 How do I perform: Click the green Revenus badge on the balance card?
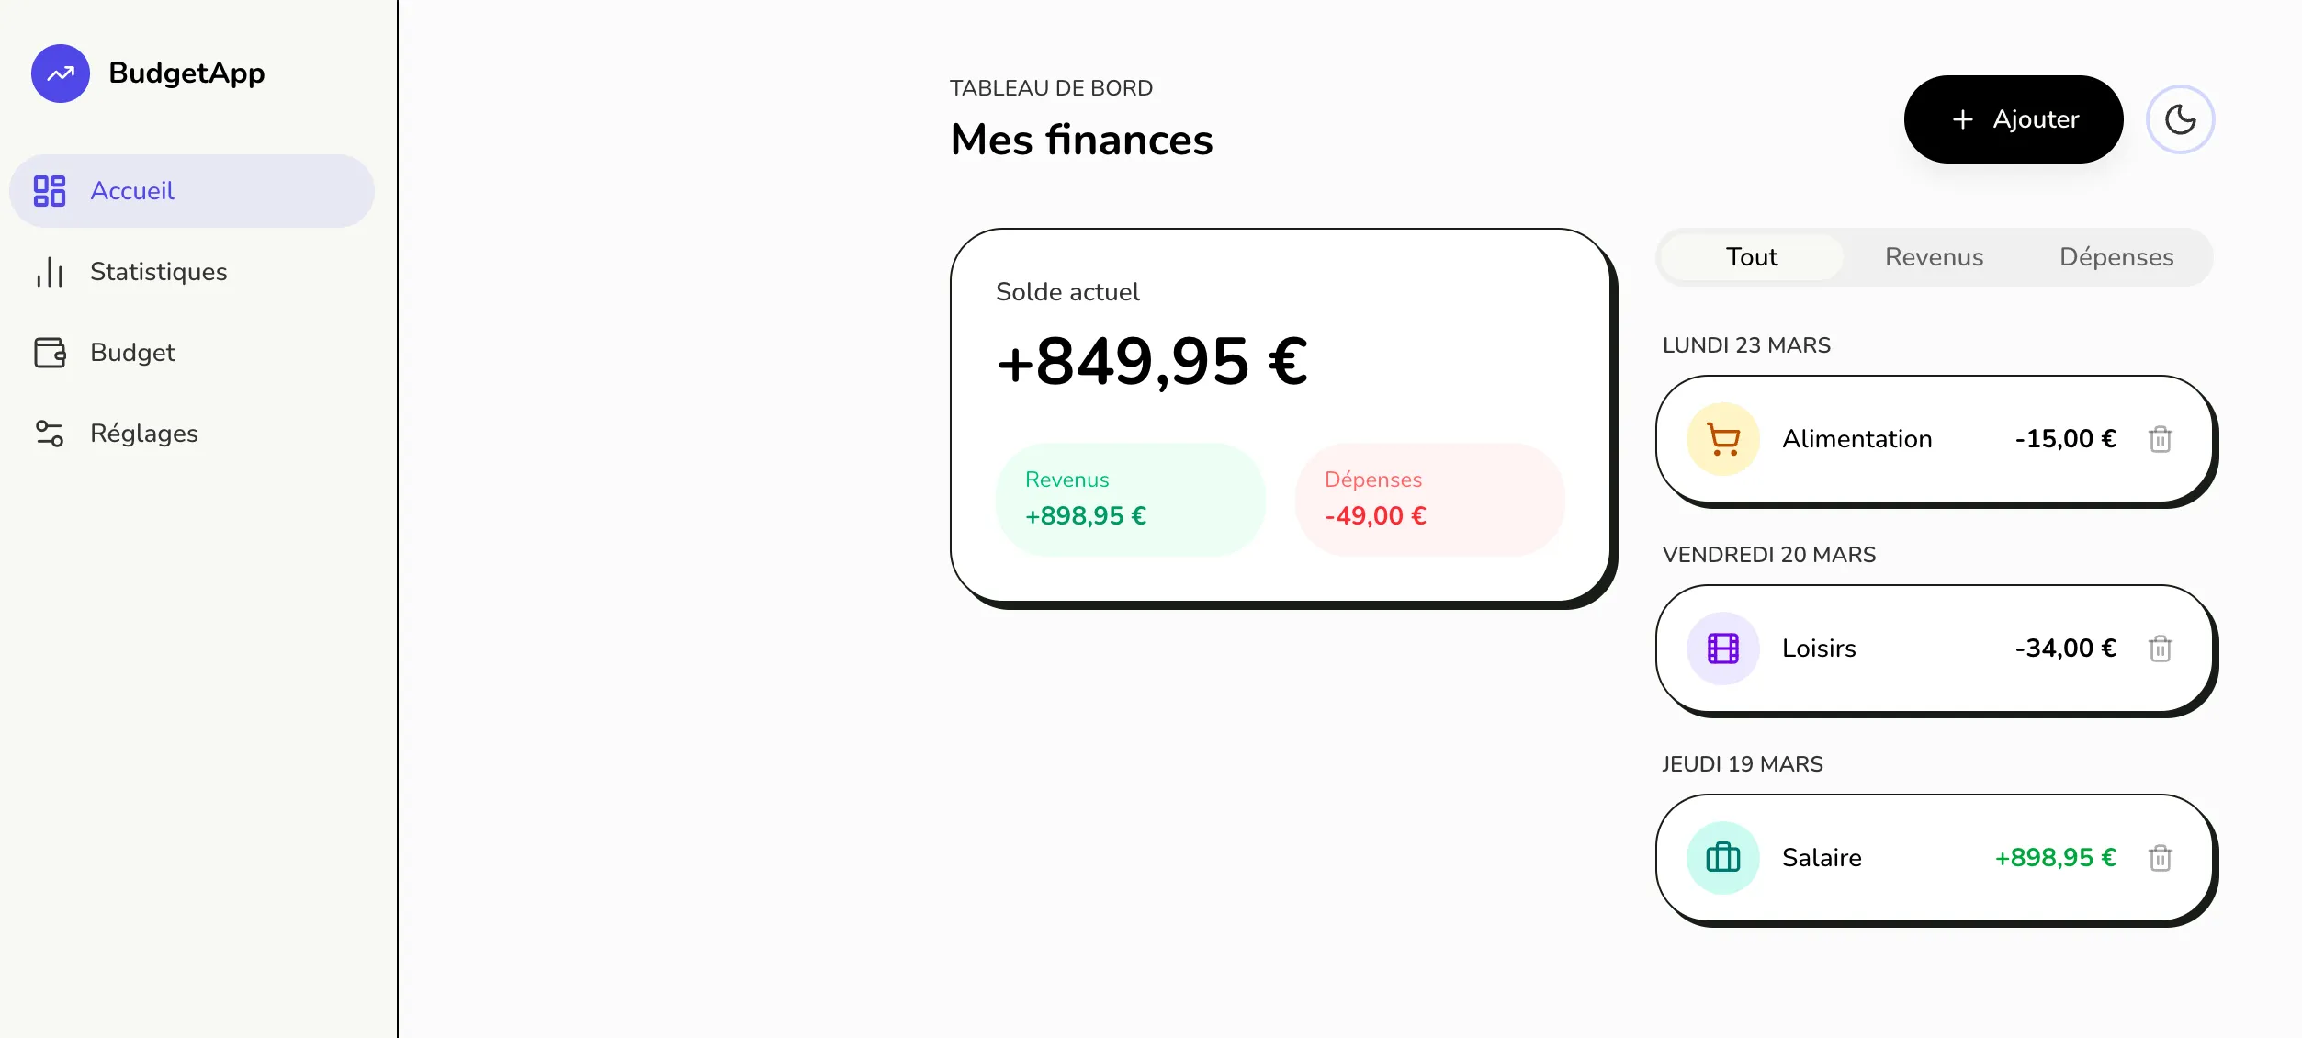(x=1130, y=499)
